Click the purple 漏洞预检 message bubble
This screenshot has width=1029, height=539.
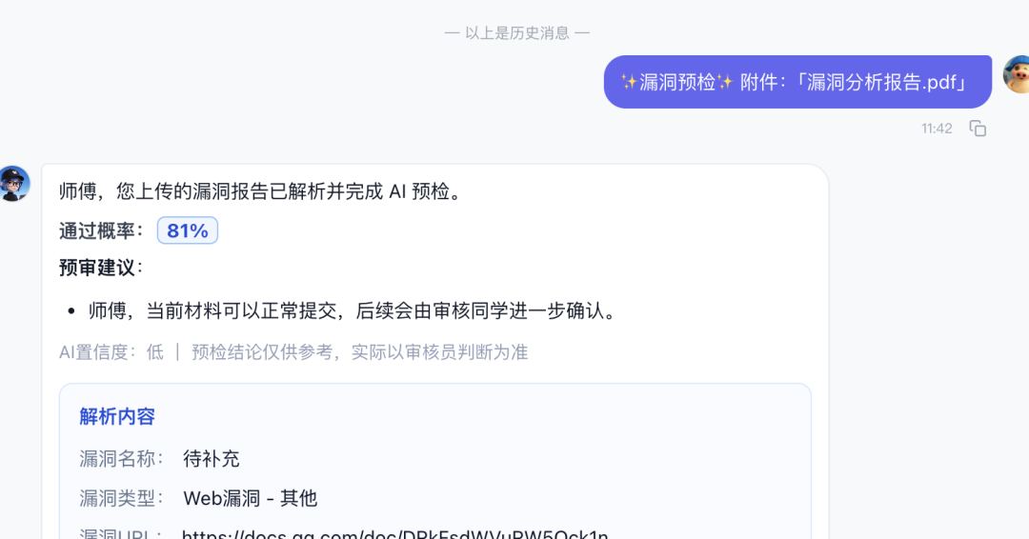pos(797,82)
